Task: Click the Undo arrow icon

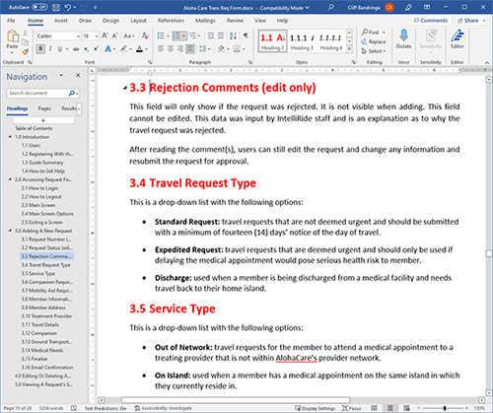Action: 68,7
